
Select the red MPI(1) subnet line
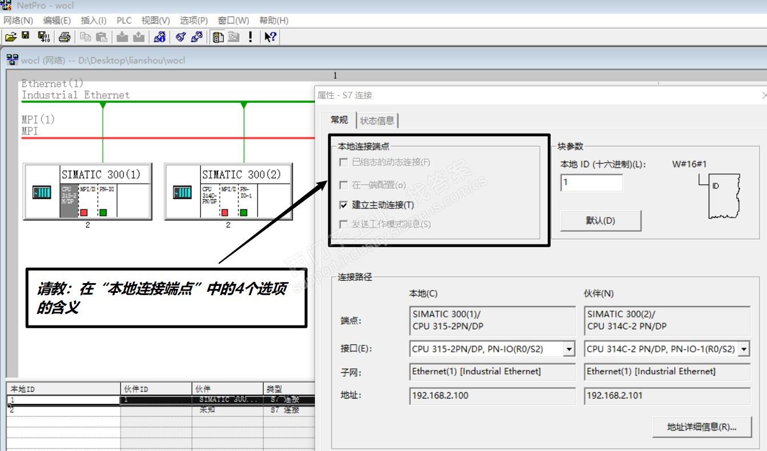pyautogui.click(x=168, y=138)
